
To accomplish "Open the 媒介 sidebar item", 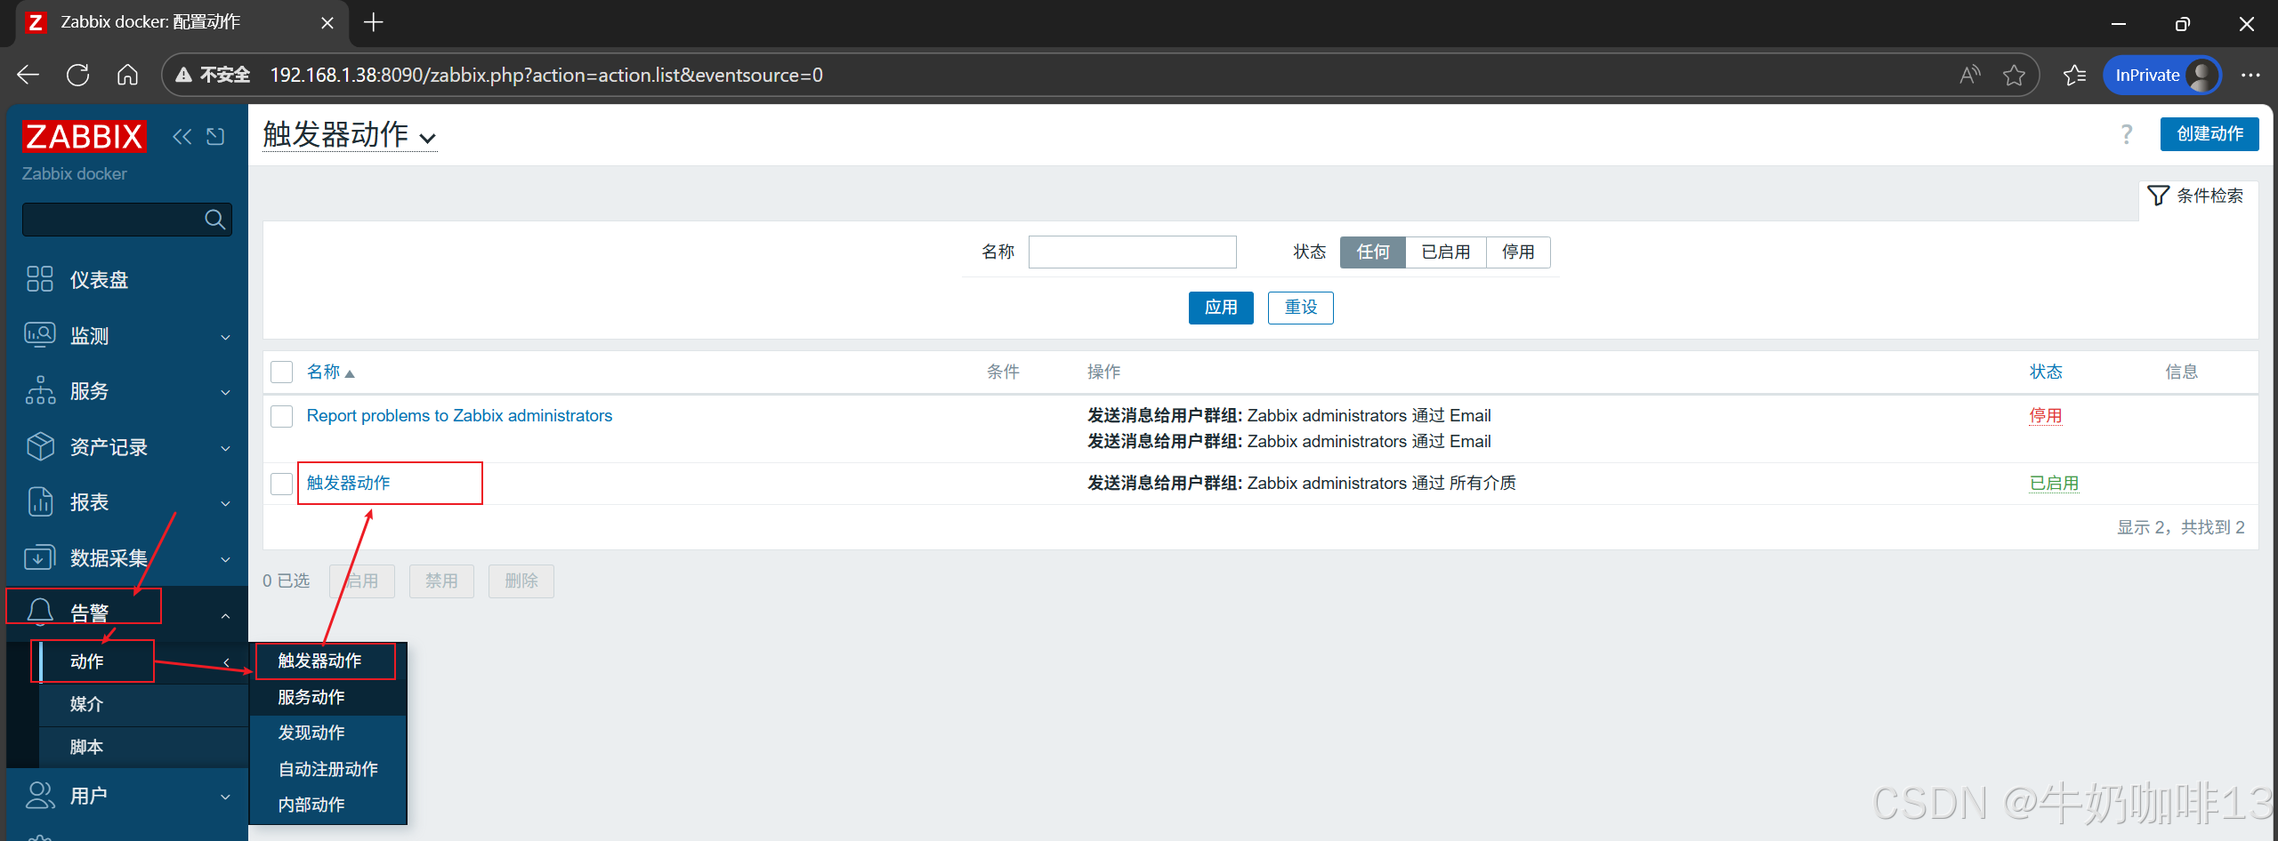I will coord(143,704).
